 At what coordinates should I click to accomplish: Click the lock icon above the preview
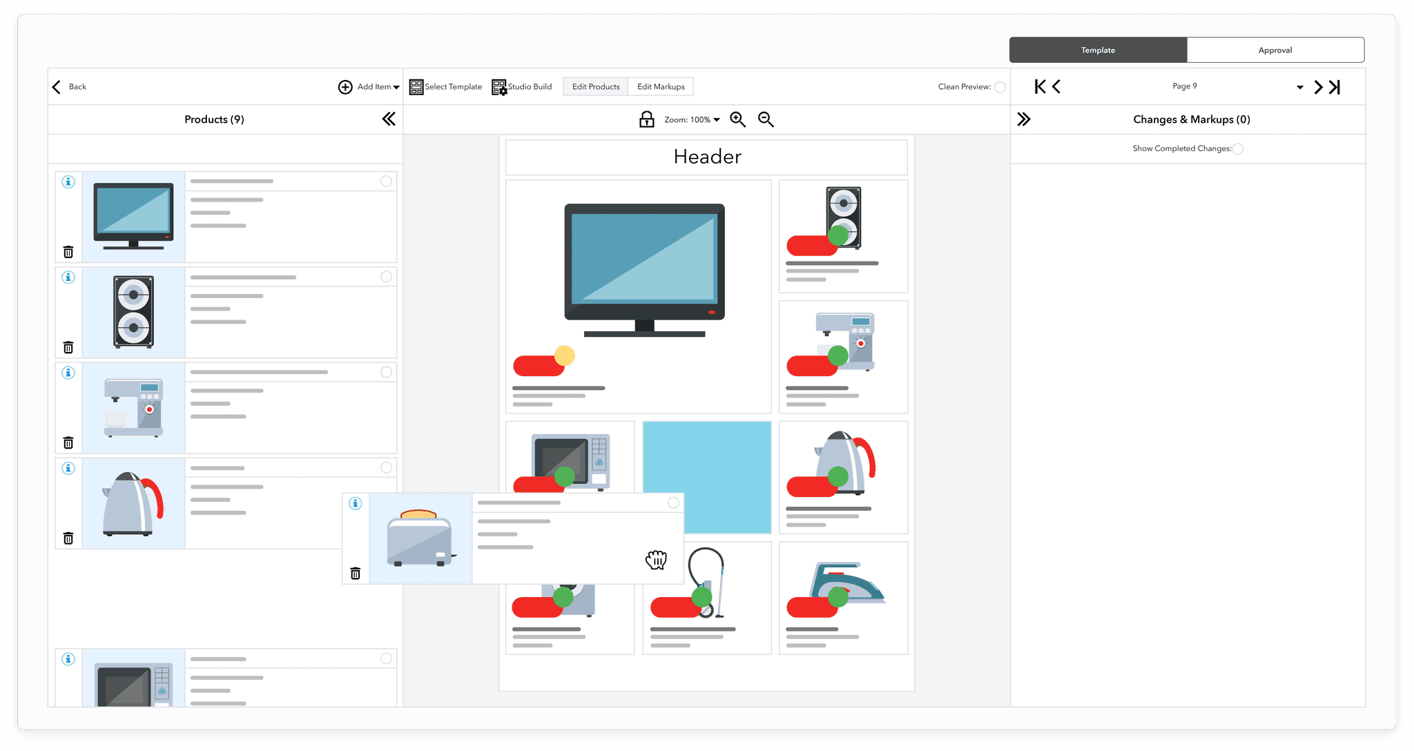coord(647,119)
